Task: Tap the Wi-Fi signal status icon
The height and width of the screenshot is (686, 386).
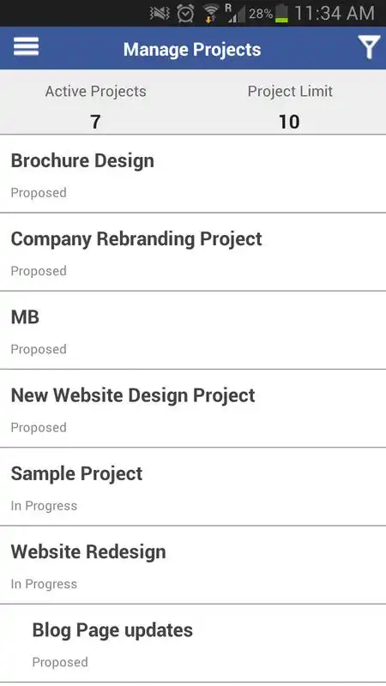Action: click(210, 14)
